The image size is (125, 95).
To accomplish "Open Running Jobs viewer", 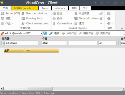I will pyautogui.click(x=32, y=18).
